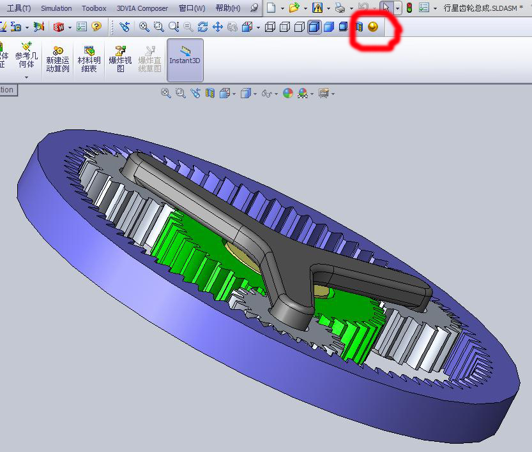Open the Simulation menu
The image size is (532, 452).
pyautogui.click(x=56, y=8)
